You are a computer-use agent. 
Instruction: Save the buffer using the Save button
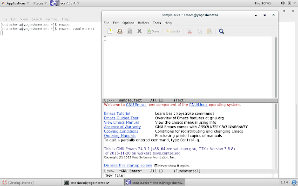click(153, 31)
